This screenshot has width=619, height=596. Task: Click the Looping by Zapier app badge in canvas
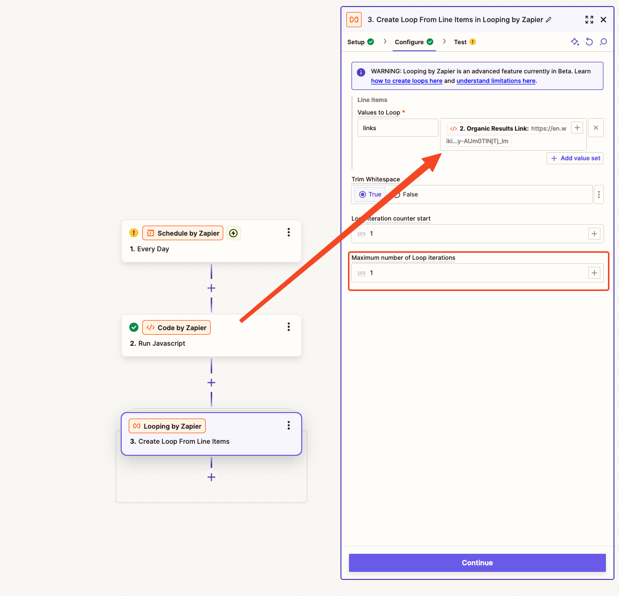(167, 426)
